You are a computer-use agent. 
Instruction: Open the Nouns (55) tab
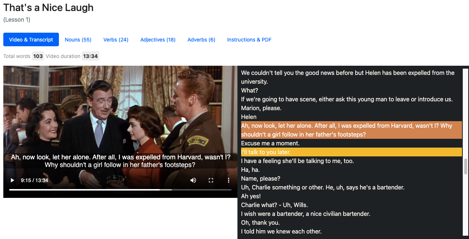point(78,40)
